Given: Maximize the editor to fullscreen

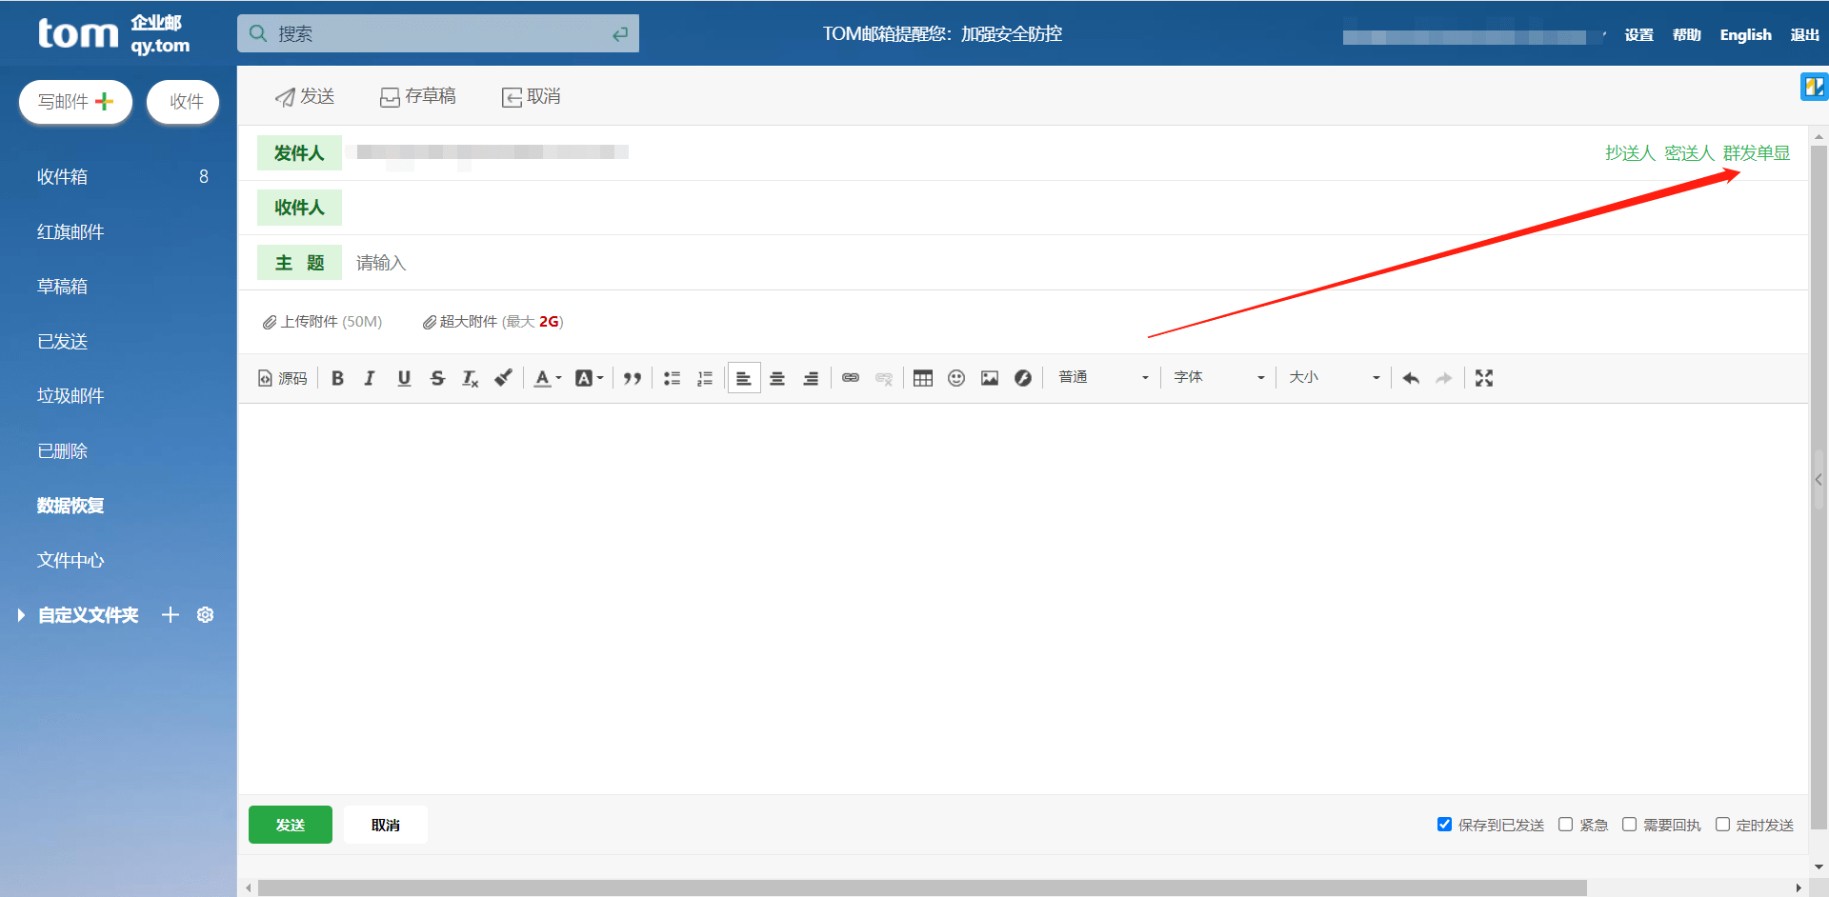Looking at the screenshot, I should coord(1483,378).
